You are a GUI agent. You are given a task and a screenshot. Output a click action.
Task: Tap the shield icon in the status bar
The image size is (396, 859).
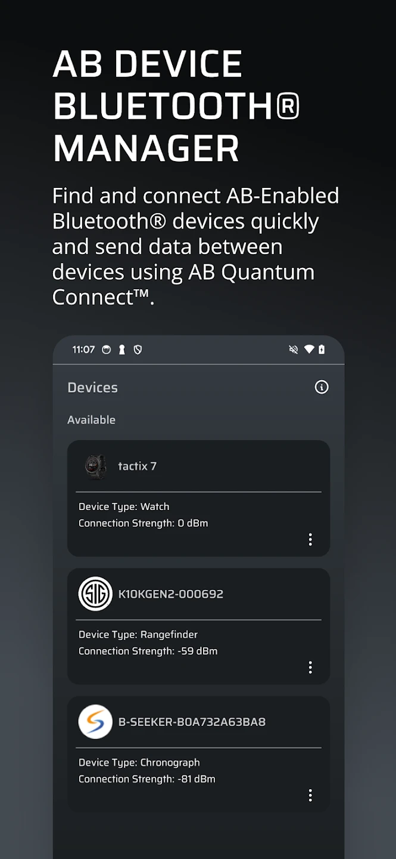click(x=138, y=350)
